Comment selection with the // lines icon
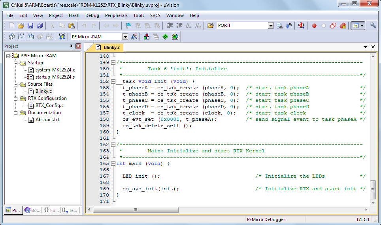 (189, 26)
